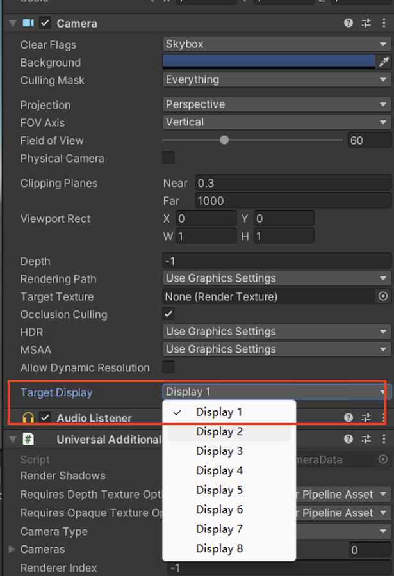Open the Projection dropdown
Image resolution: width=394 pixels, height=576 pixels.
(276, 104)
